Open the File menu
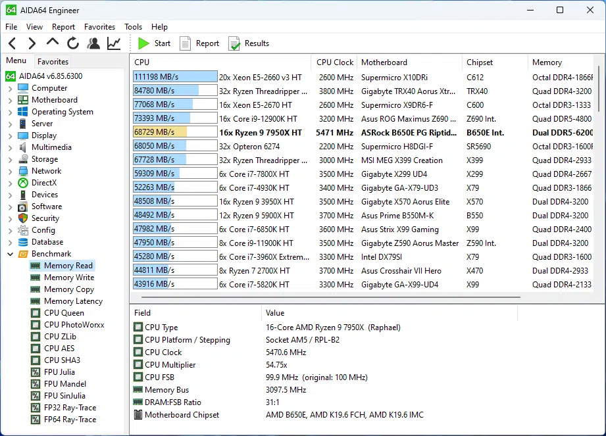Image resolution: width=606 pixels, height=436 pixels. tap(11, 27)
